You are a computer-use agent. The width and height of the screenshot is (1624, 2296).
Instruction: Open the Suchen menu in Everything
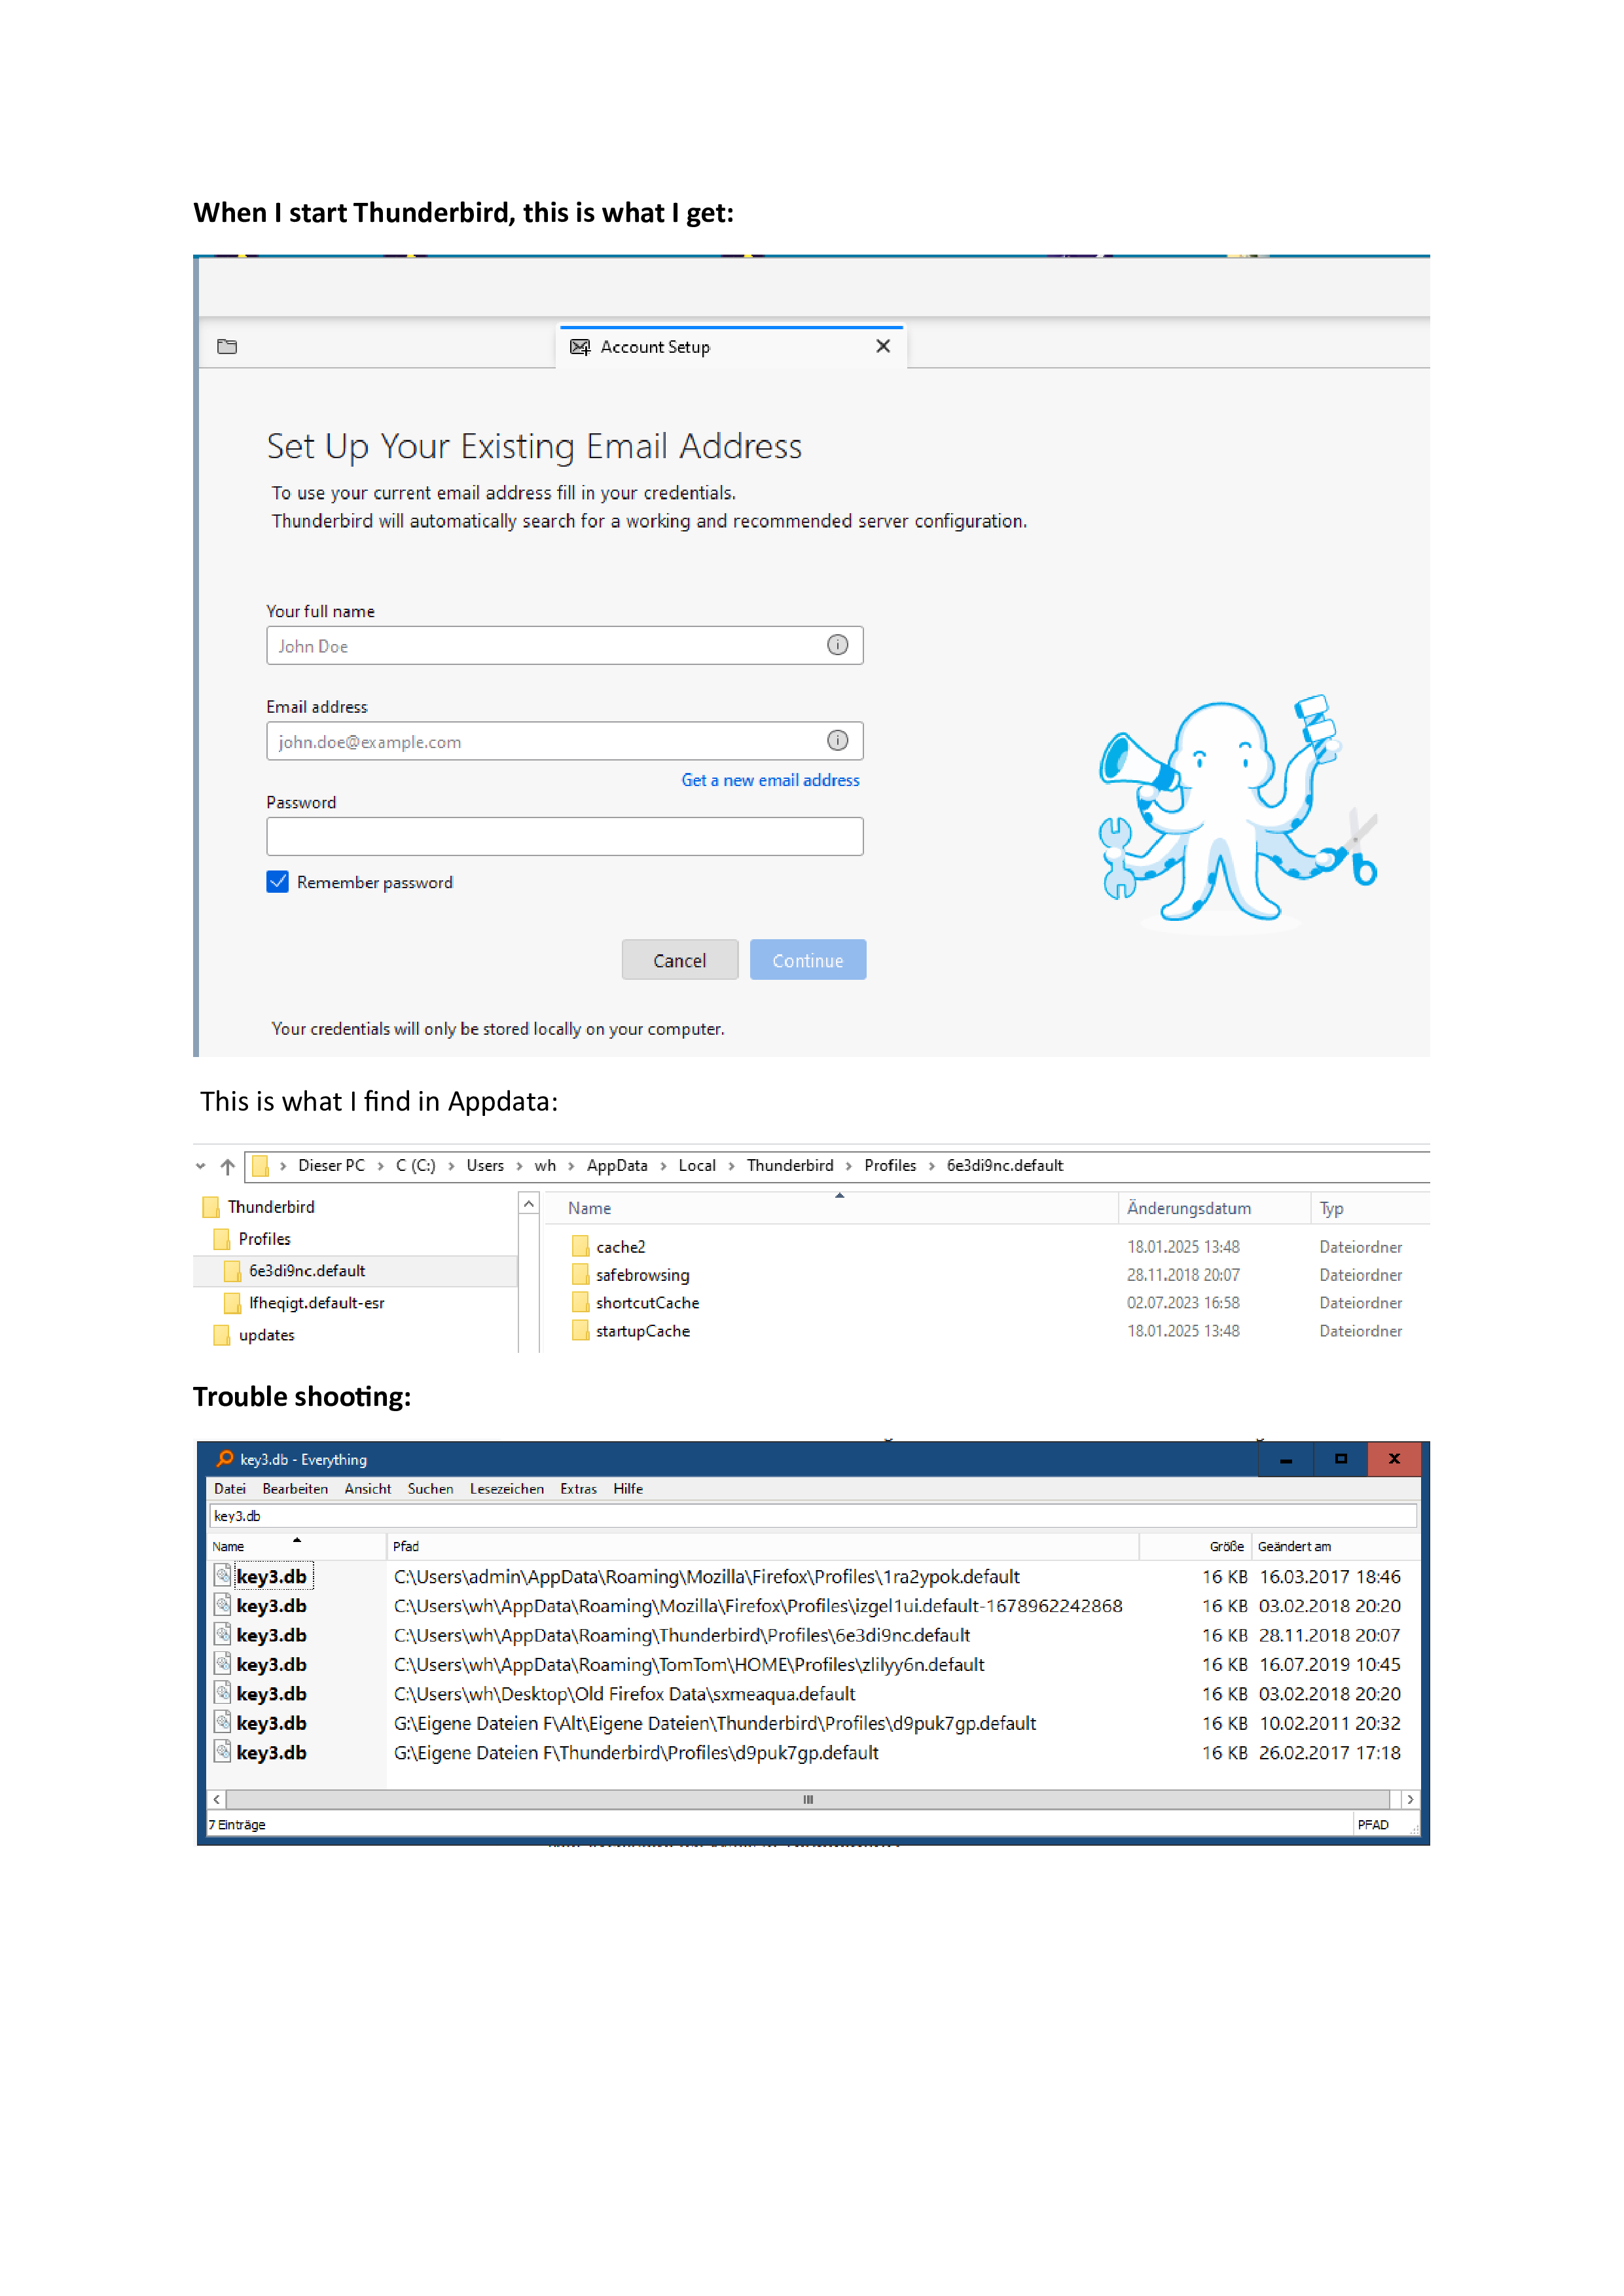pos(430,1489)
